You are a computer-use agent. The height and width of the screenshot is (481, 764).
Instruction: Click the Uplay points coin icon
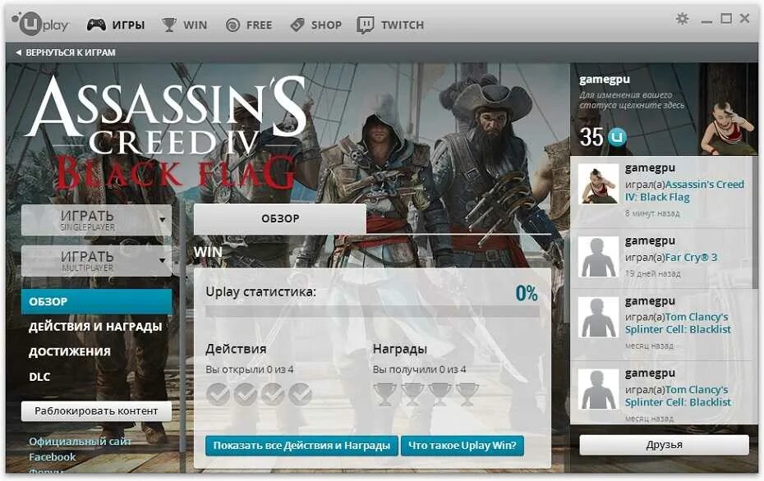617,138
